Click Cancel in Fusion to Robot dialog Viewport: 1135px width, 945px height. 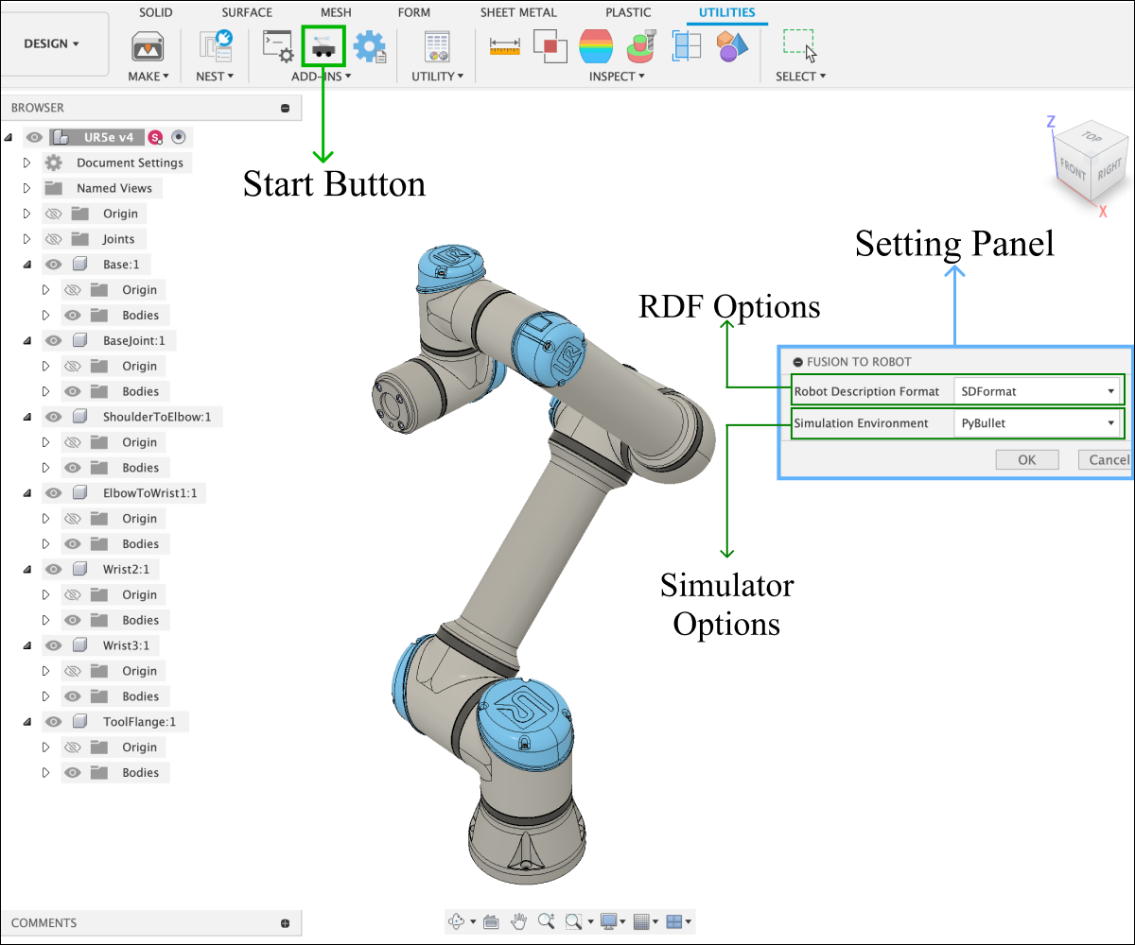[x=1107, y=460]
